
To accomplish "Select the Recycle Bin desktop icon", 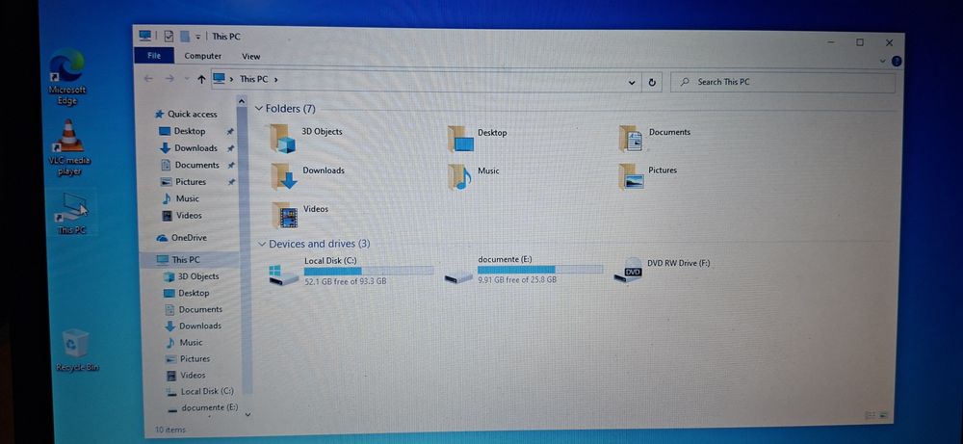I will coord(77,350).
